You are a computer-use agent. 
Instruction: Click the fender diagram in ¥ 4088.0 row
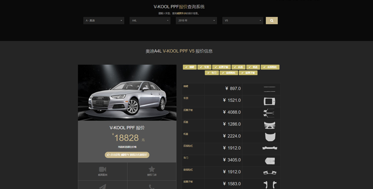coord(269,112)
